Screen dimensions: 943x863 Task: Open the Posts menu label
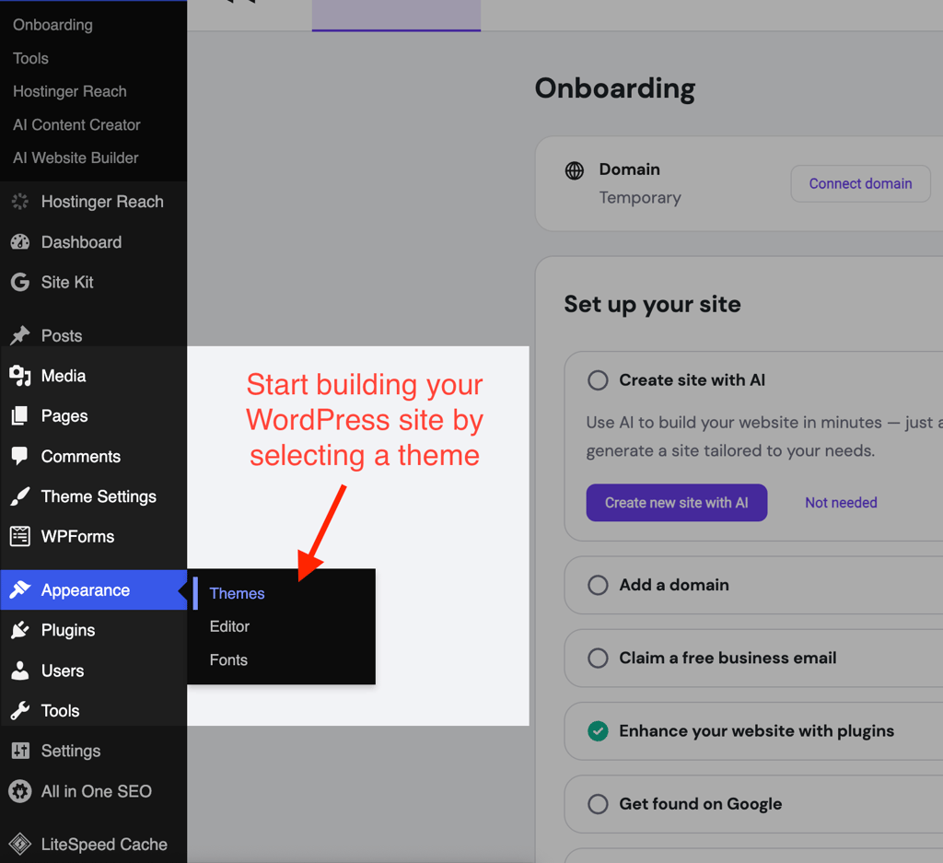coord(62,335)
